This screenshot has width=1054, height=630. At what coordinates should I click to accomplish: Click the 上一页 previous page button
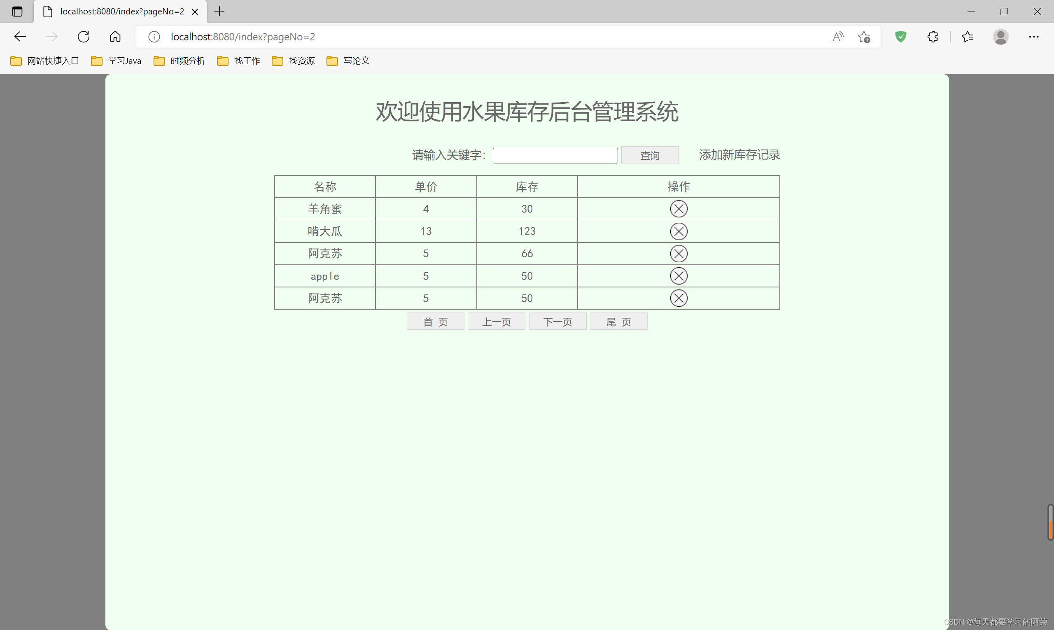(496, 321)
